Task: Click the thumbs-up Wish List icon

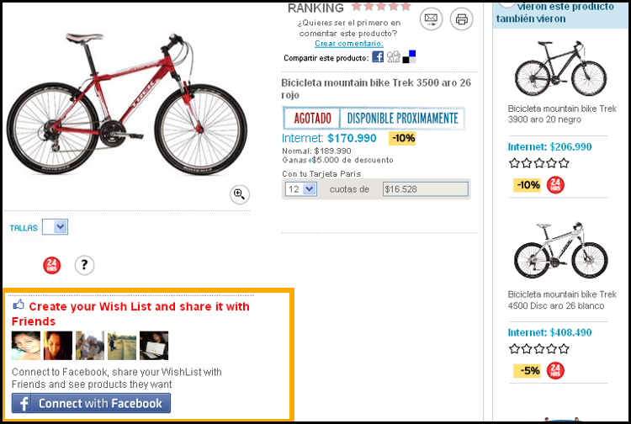Action: coord(19,305)
